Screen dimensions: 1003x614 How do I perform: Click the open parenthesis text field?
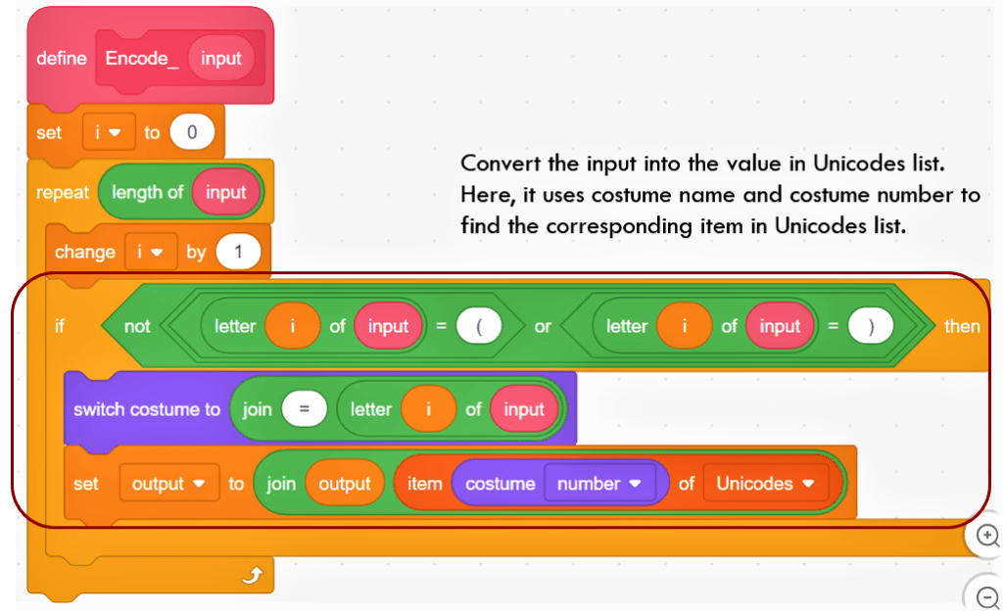click(x=479, y=326)
